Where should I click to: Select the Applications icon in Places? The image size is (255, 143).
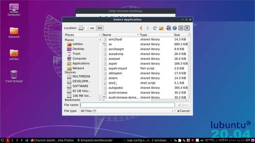click(x=69, y=64)
